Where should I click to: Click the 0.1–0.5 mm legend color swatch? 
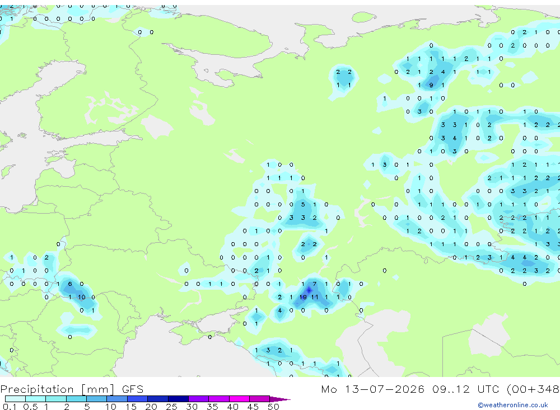pos(15,399)
